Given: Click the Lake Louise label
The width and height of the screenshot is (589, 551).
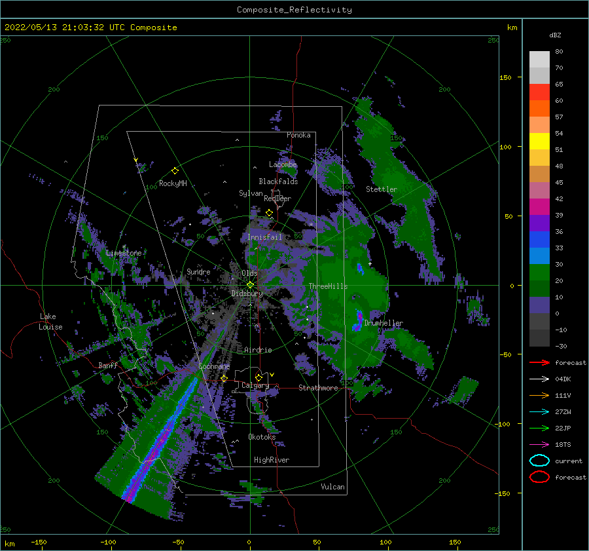Looking at the screenshot, I should (50, 322).
